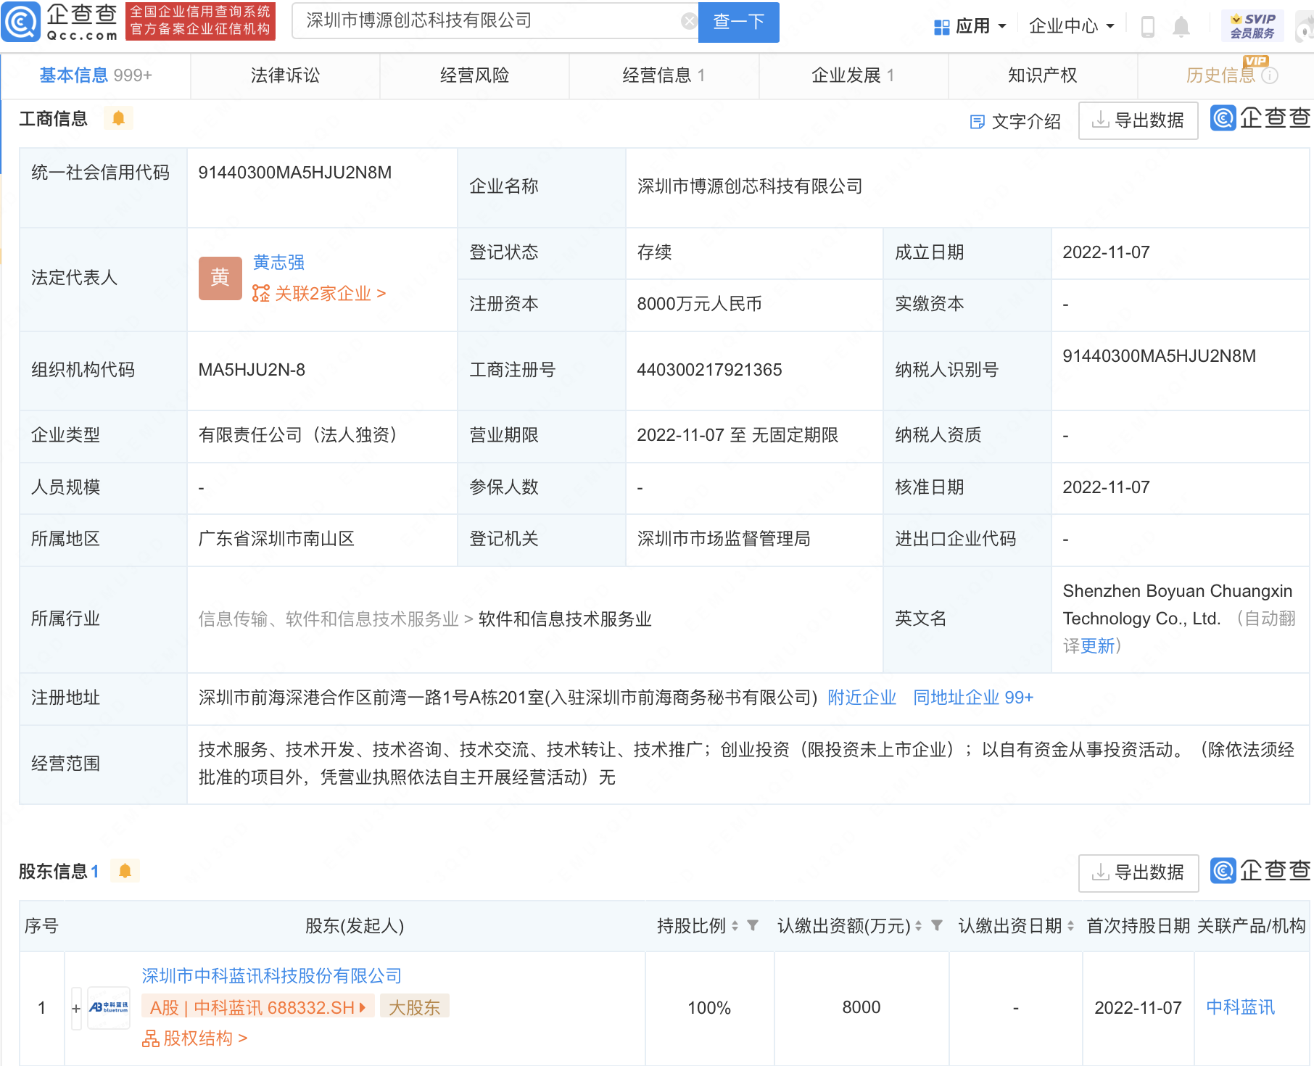
Task: Sort by 认缴出资额 arrows
Action: [x=918, y=926]
